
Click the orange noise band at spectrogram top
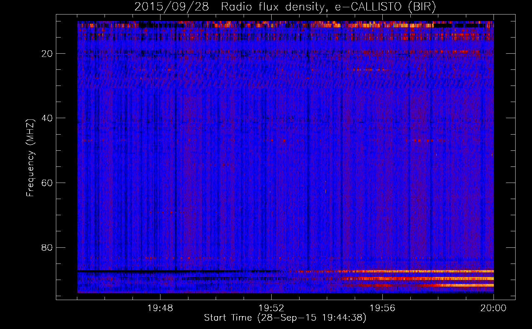point(362,25)
